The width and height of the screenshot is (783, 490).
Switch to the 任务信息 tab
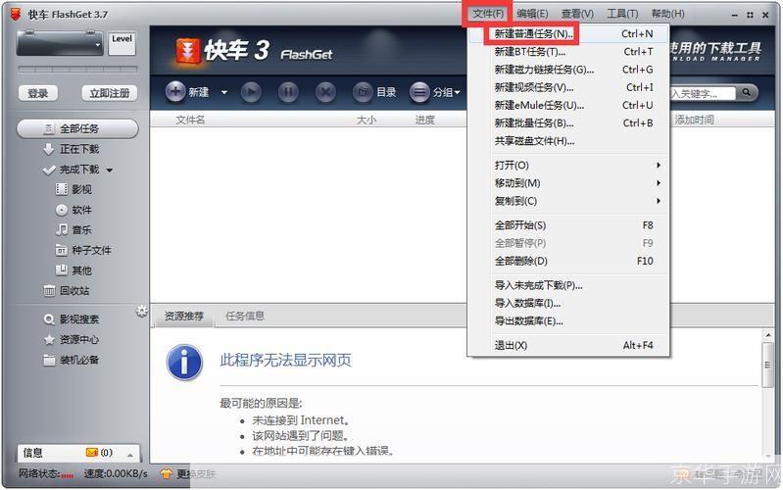[x=245, y=316]
